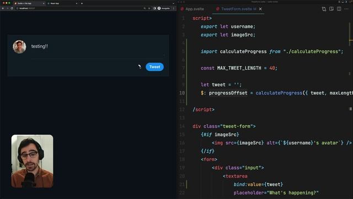Click "{#if imageSrc}" on line 15
The image size is (353, 199).
pos(220,135)
